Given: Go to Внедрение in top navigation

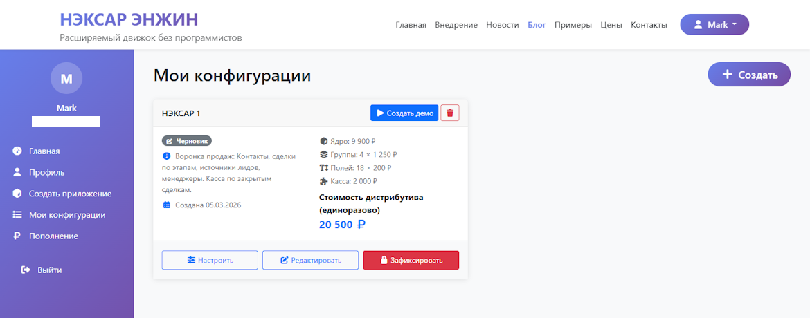Looking at the screenshot, I should [x=456, y=25].
